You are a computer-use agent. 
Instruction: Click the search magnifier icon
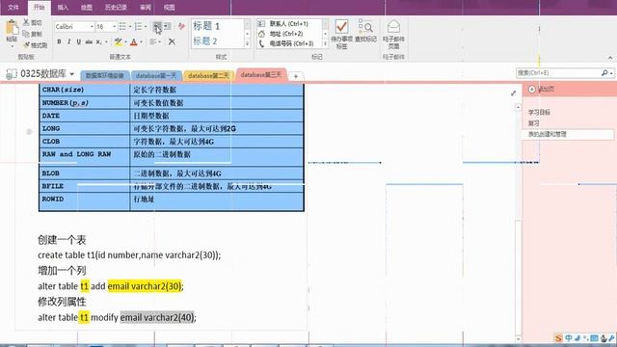(x=604, y=73)
